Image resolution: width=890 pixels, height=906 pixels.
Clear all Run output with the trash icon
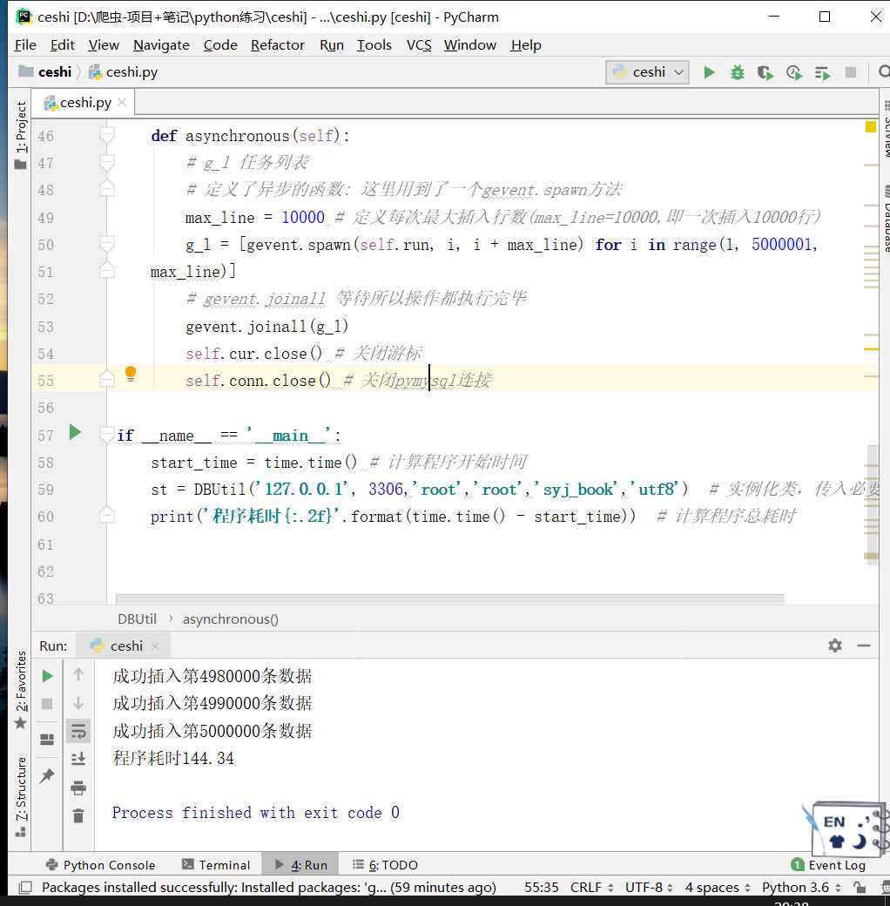pyautogui.click(x=78, y=815)
